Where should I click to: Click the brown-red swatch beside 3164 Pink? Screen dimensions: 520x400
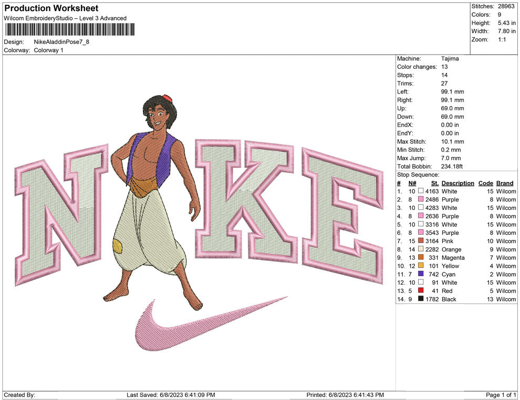(x=421, y=240)
